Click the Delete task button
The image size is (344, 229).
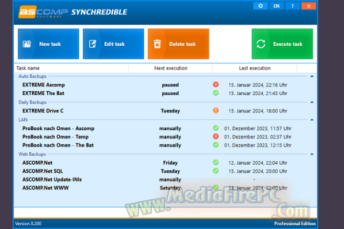click(x=178, y=44)
